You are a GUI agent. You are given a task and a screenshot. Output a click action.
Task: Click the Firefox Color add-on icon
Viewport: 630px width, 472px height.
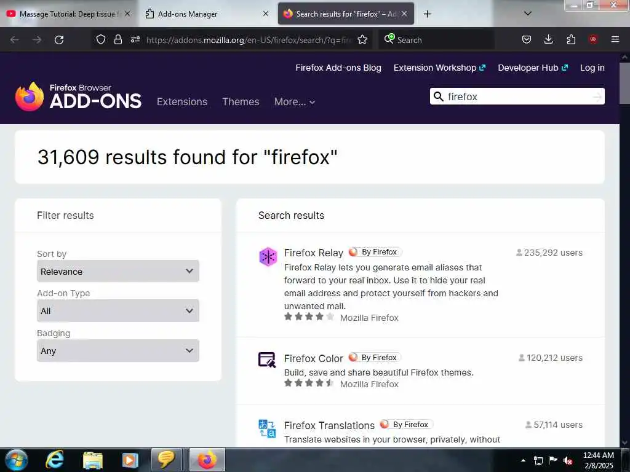[267, 360]
